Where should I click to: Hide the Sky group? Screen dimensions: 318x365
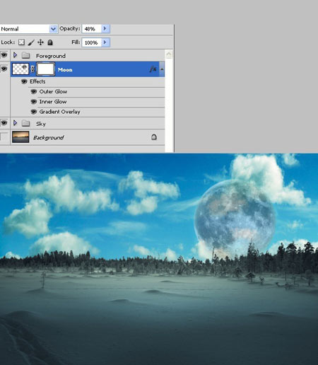[4, 123]
